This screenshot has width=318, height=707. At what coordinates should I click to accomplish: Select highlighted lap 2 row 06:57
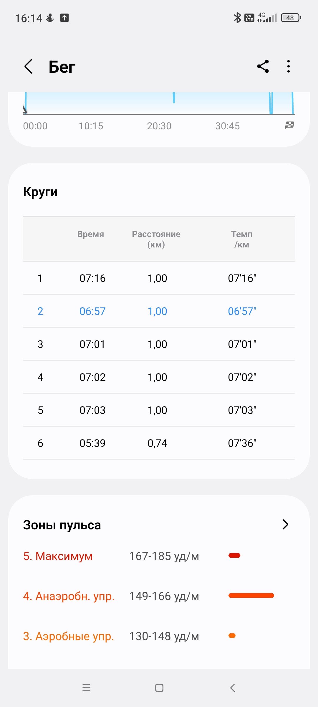click(x=159, y=311)
